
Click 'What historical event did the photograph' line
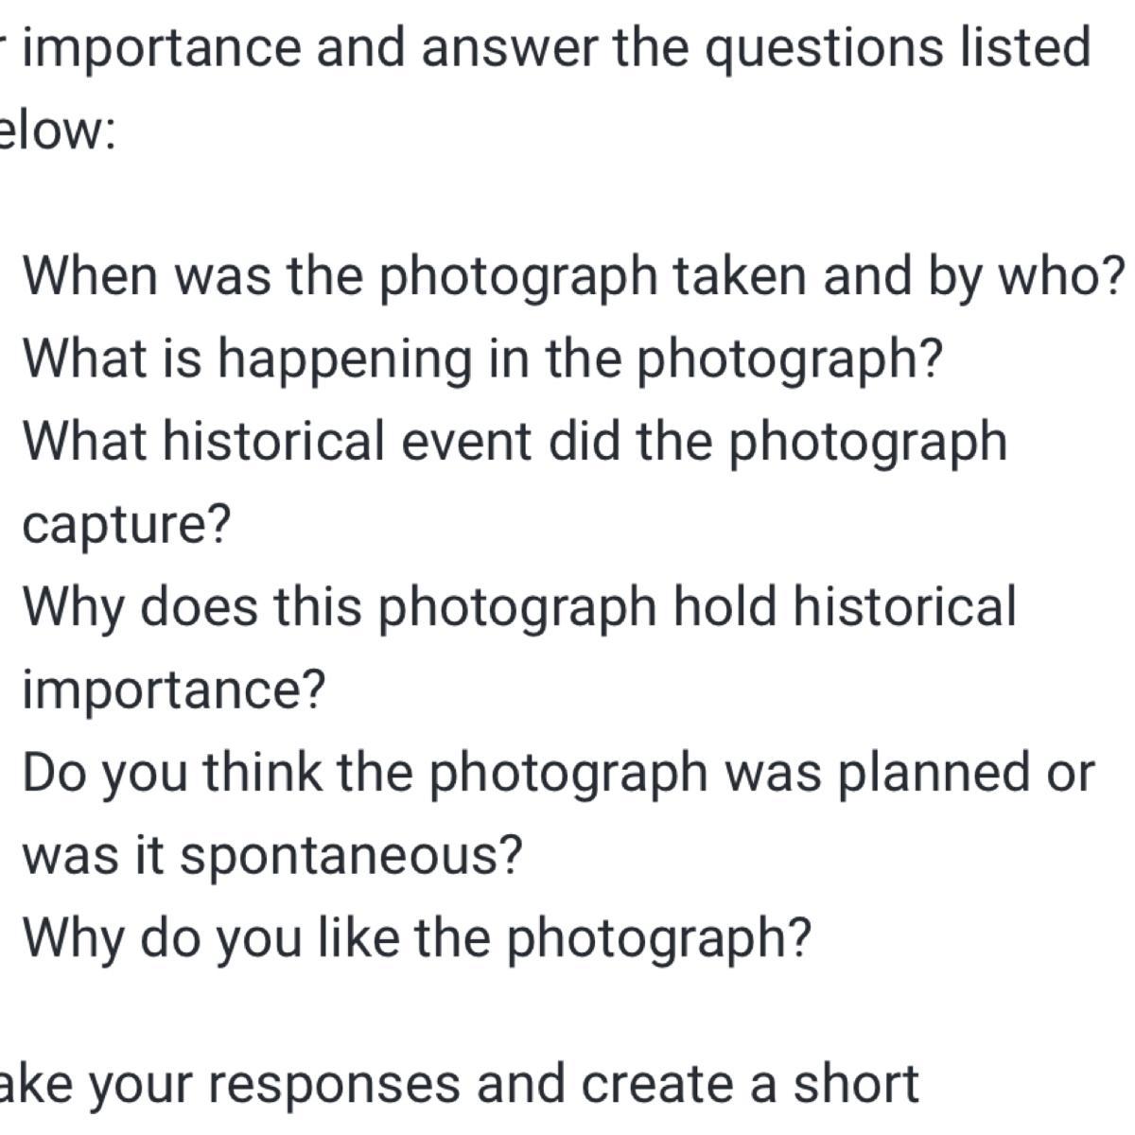pos(515,443)
